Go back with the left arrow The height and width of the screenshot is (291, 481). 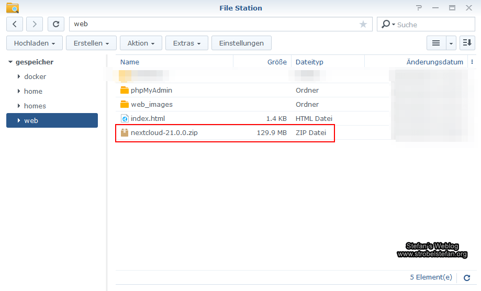coord(15,24)
